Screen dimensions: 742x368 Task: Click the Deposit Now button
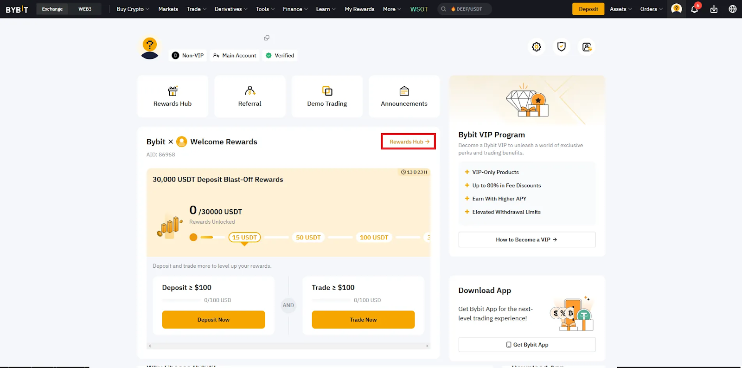tap(213, 320)
